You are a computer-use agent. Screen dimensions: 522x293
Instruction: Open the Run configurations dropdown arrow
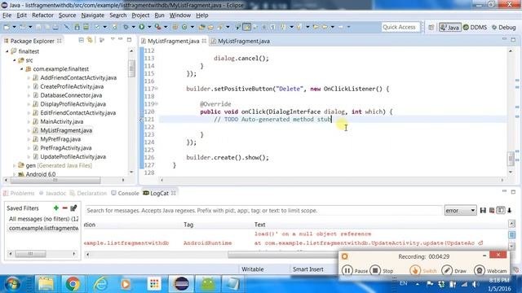[149, 27]
